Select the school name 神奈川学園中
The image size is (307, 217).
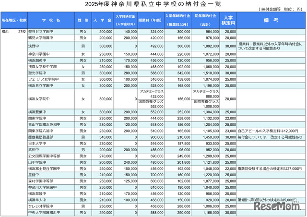click(x=39, y=54)
